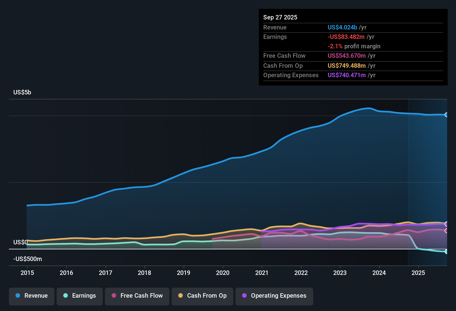Toggle the Revenue series visibility

(31, 296)
